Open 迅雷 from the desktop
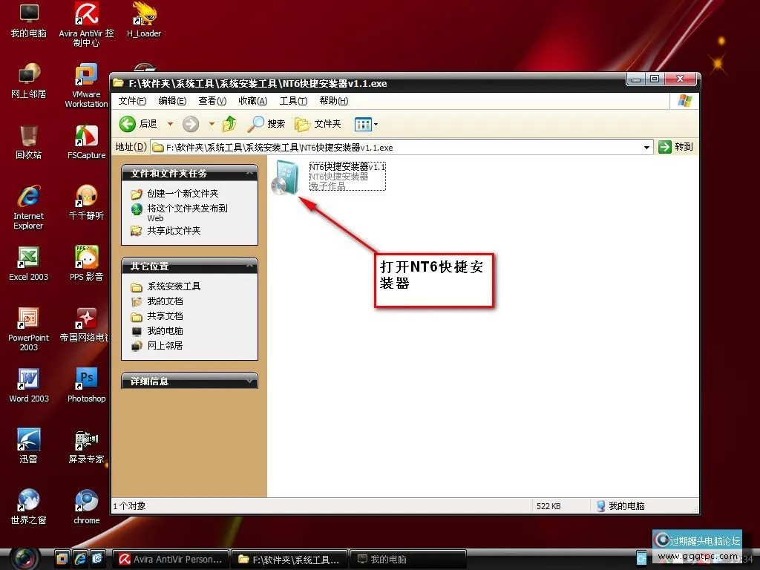Screen dimensions: 760x570 pos(28,440)
